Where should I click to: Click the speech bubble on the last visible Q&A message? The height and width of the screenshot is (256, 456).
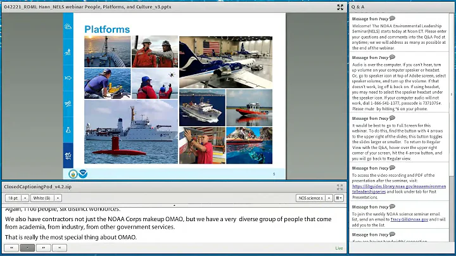pyautogui.click(x=392, y=234)
